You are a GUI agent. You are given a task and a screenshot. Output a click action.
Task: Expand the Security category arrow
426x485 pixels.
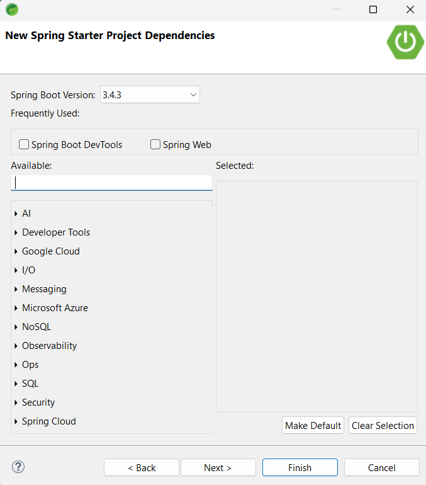[x=16, y=403]
